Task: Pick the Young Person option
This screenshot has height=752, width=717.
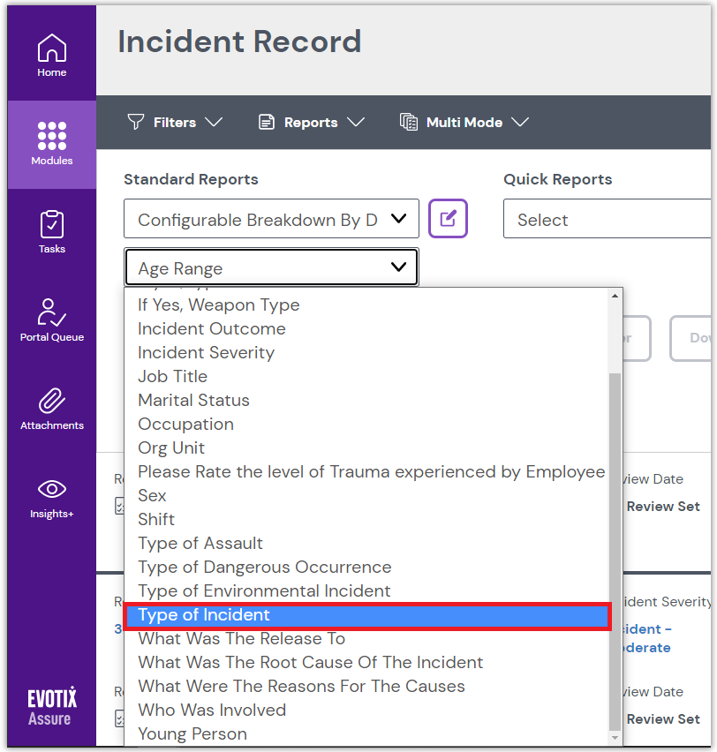Action: coord(192,733)
